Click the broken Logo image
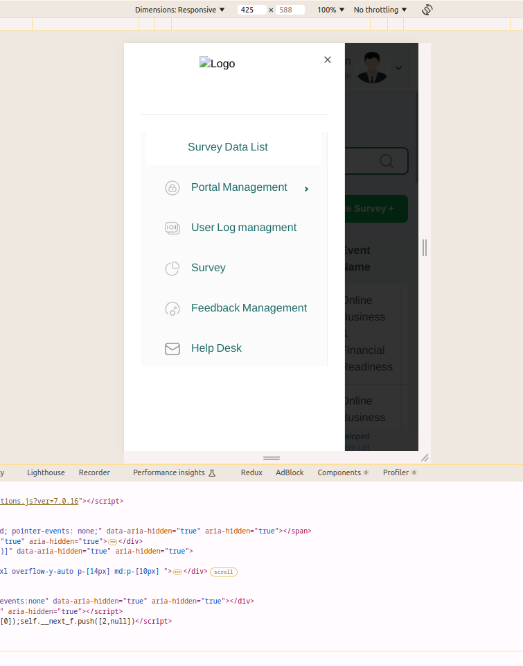The image size is (523, 666). [x=218, y=63]
